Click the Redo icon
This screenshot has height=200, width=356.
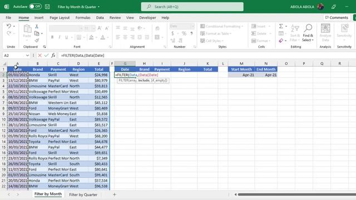tap(9, 33)
